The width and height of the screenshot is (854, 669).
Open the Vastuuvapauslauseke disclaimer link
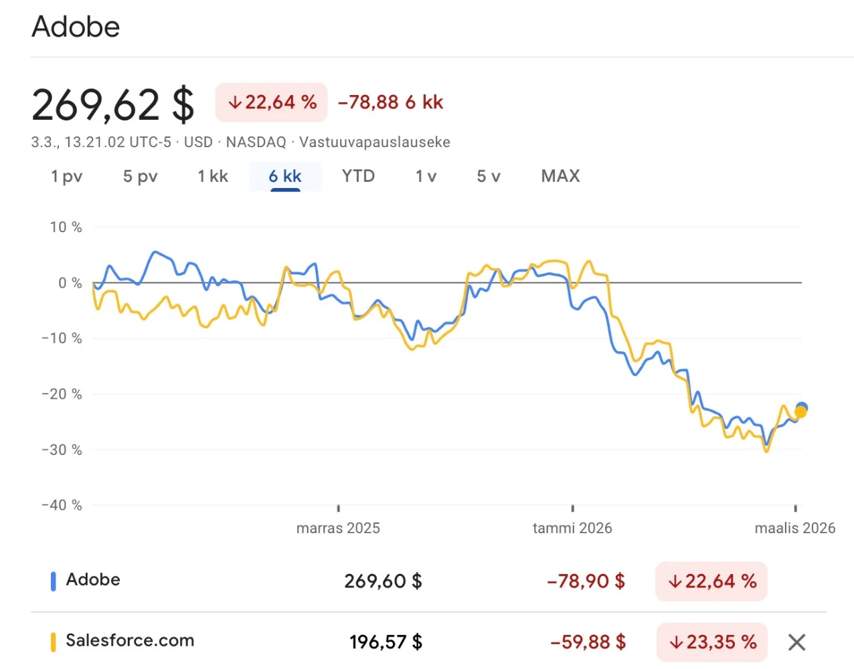(374, 142)
